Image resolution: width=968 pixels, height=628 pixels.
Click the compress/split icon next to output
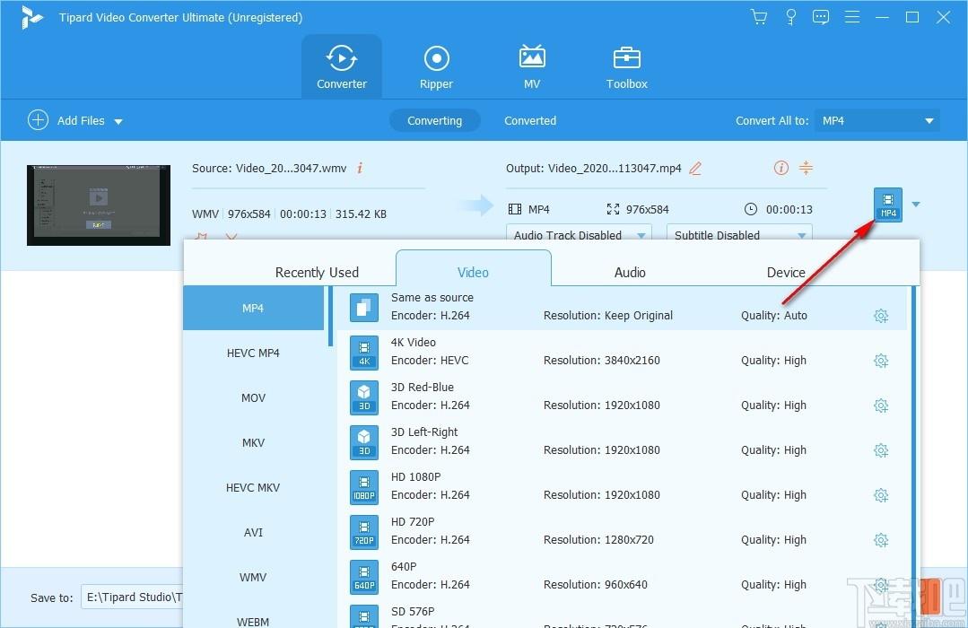click(x=806, y=168)
